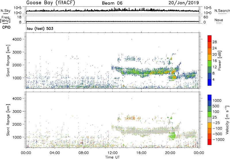This screenshot has height=159, width=230.
Task: Click the "16" label on power colorbar
Action: pos(214,61)
